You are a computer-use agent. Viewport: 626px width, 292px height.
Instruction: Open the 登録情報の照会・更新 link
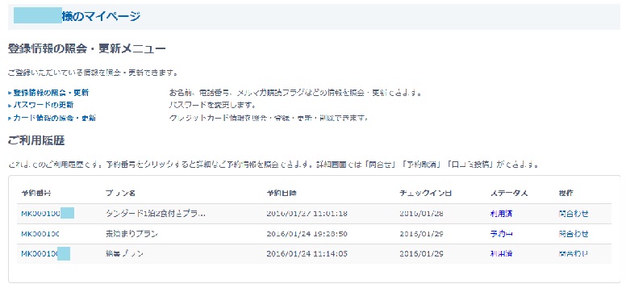coord(51,93)
